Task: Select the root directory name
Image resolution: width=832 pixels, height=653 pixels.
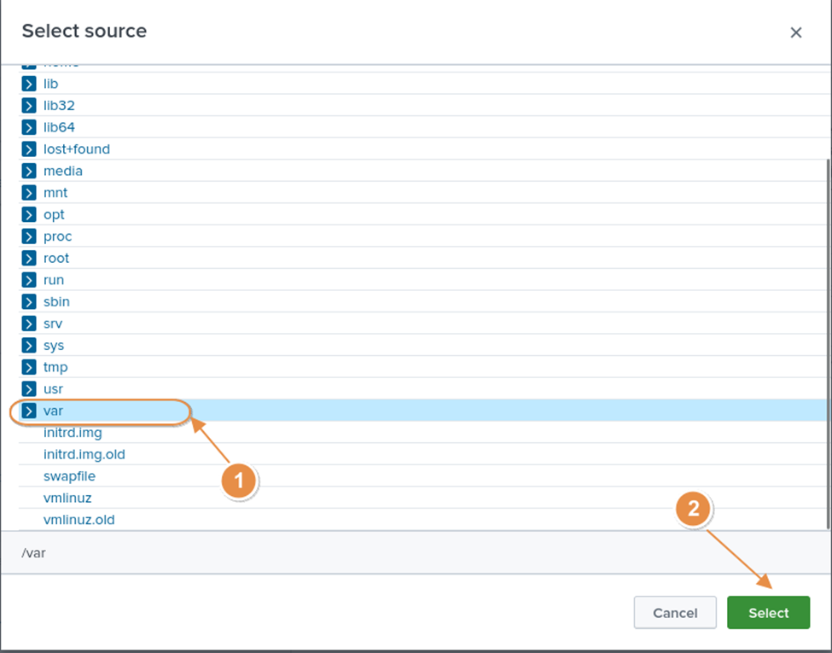Action: (x=56, y=258)
